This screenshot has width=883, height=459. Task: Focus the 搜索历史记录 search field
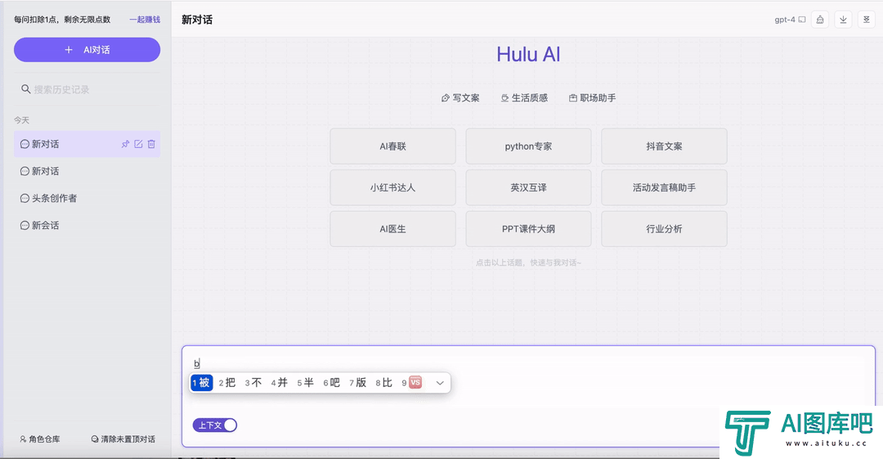87,89
